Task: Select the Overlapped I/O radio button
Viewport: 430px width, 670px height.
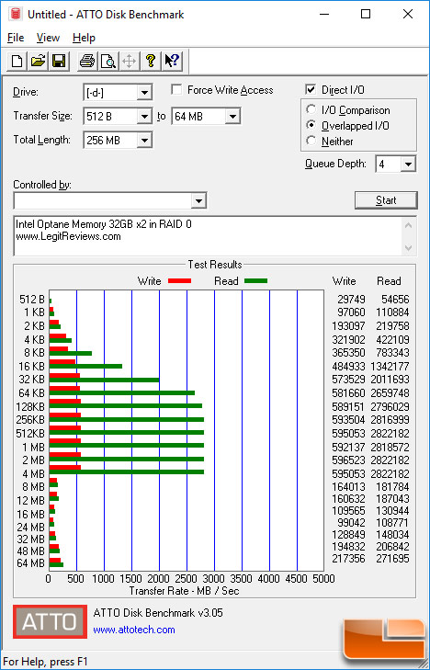Action: coord(311,126)
